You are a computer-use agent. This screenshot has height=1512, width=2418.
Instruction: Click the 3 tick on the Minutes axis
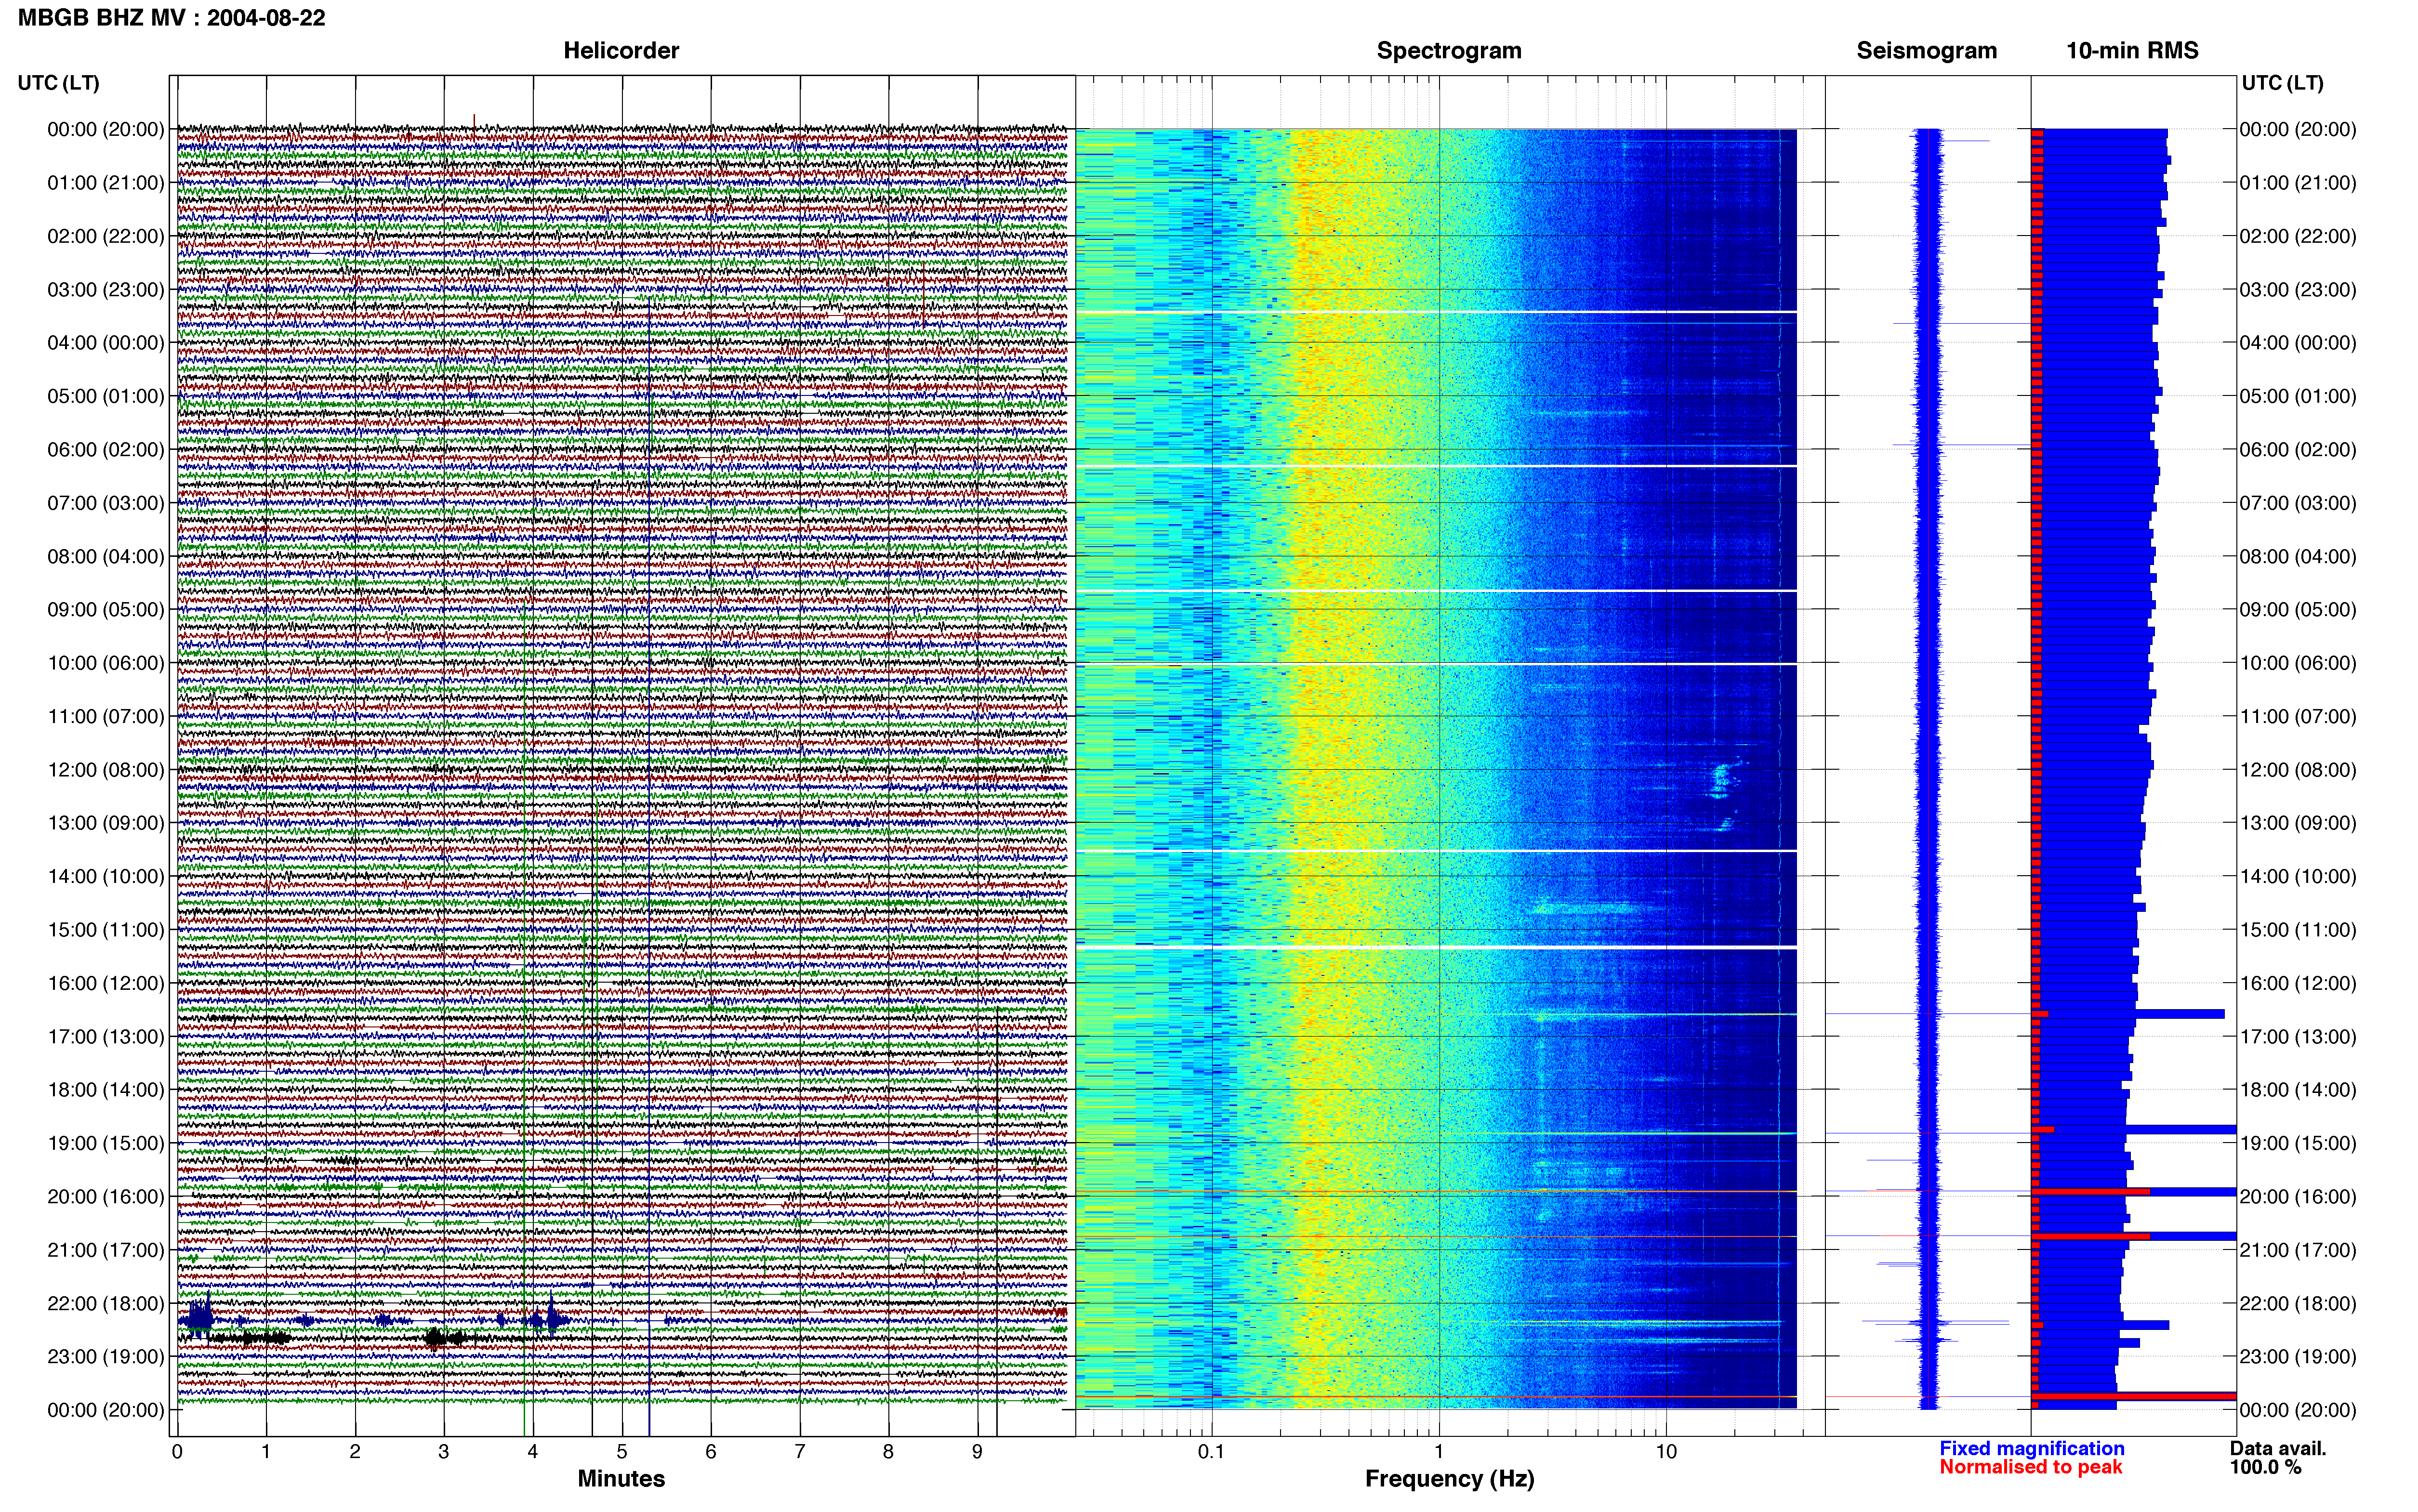pos(444,1452)
